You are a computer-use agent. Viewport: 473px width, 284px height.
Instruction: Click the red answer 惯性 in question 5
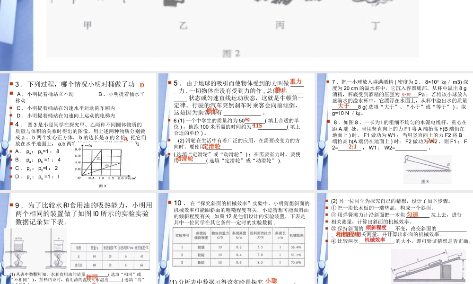(212, 111)
